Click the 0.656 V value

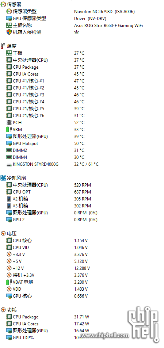[x=81, y=296]
